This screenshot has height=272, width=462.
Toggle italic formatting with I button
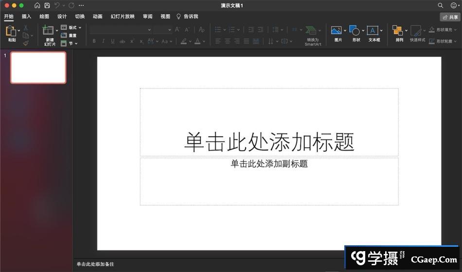(103, 41)
